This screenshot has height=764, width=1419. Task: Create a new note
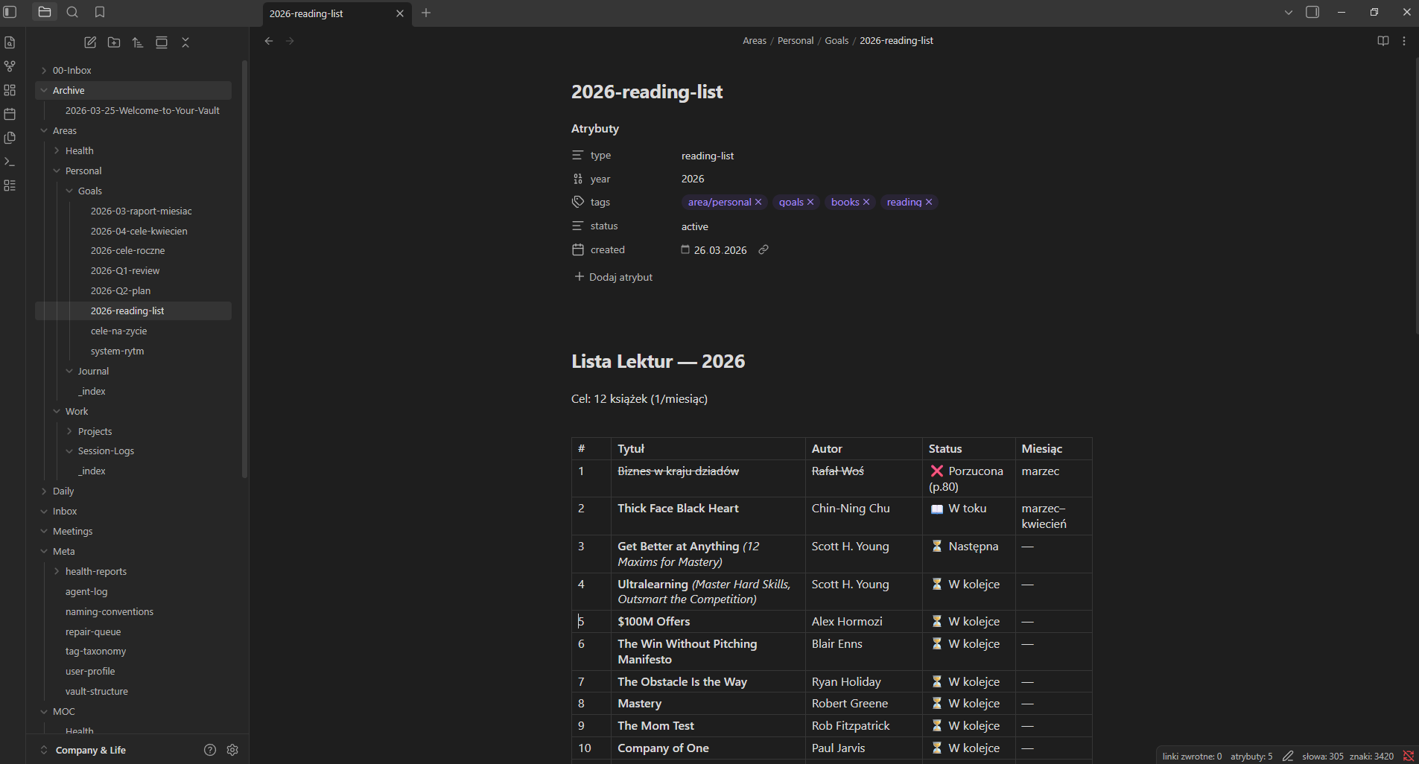tap(90, 42)
